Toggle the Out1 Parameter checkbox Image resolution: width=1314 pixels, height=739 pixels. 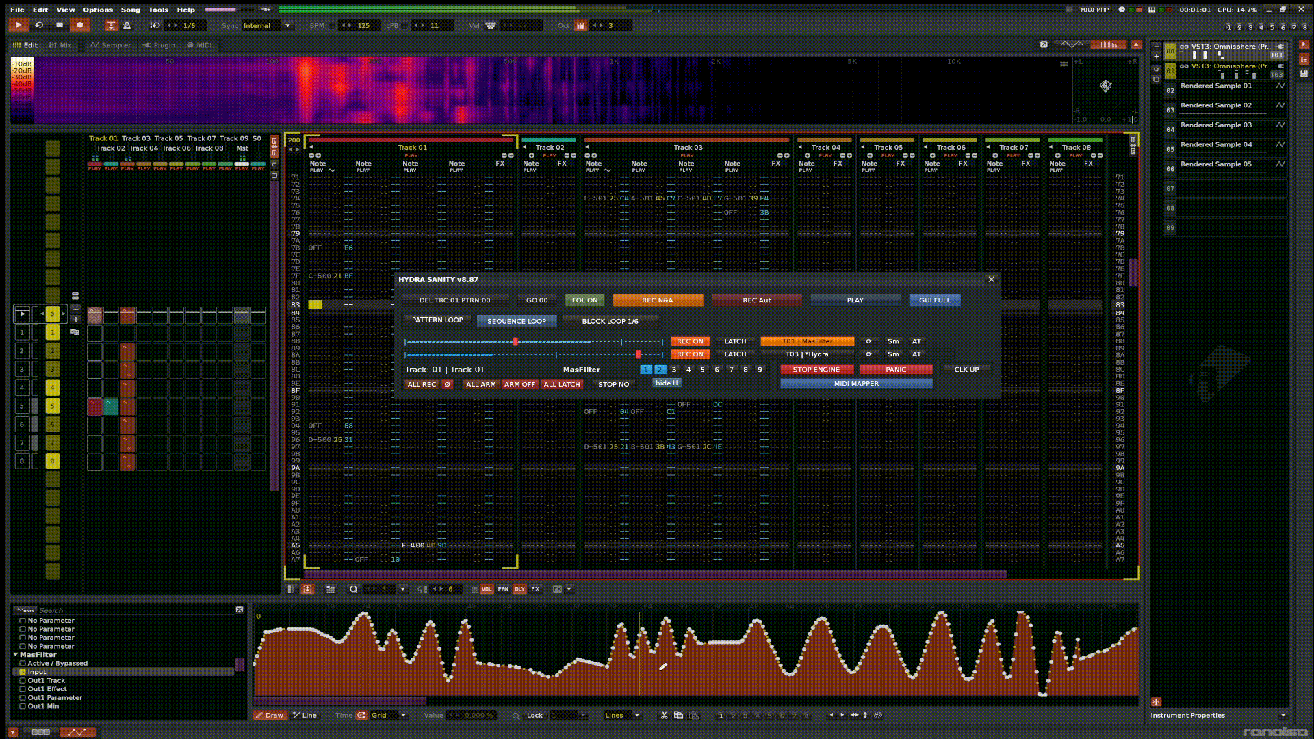(23, 698)
